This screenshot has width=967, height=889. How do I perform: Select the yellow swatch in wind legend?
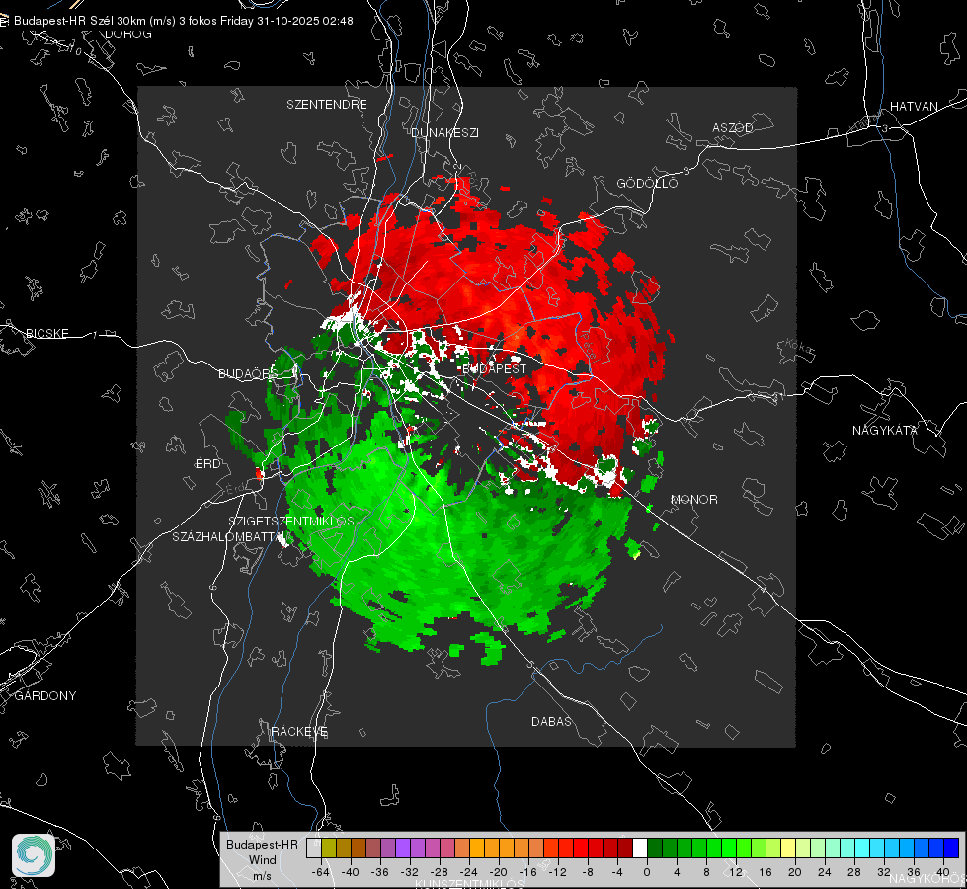point(788,849)
